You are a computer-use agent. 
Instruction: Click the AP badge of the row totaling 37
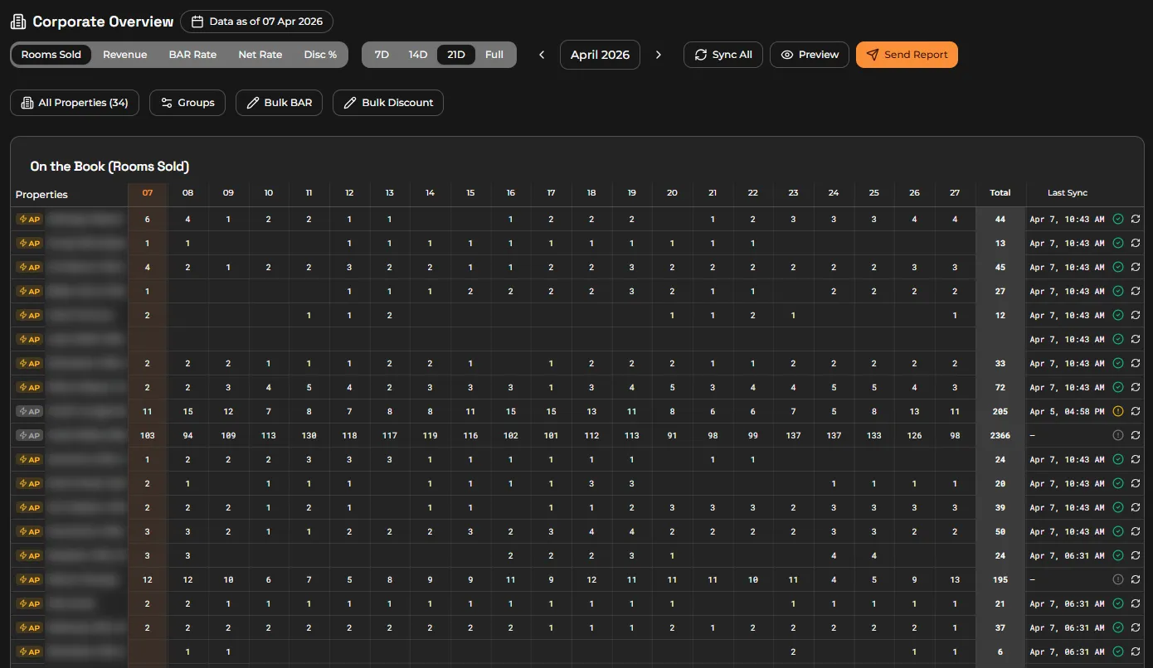29,628
